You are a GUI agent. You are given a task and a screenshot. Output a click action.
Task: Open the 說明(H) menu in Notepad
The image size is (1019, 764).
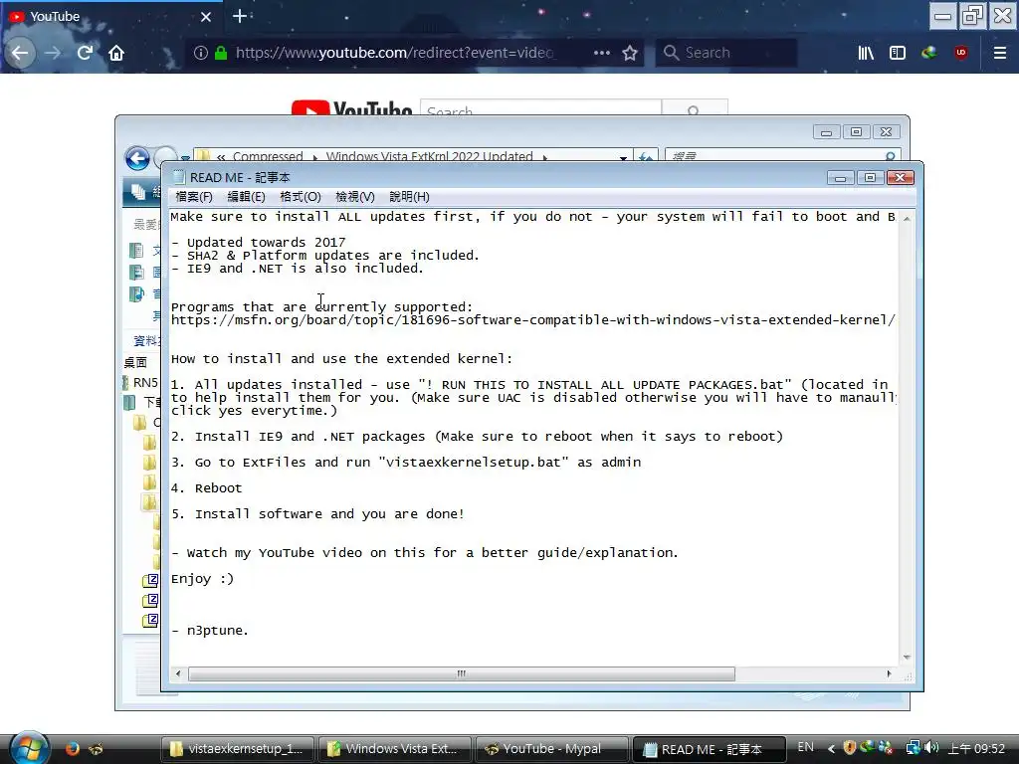(x=409, y=197)
